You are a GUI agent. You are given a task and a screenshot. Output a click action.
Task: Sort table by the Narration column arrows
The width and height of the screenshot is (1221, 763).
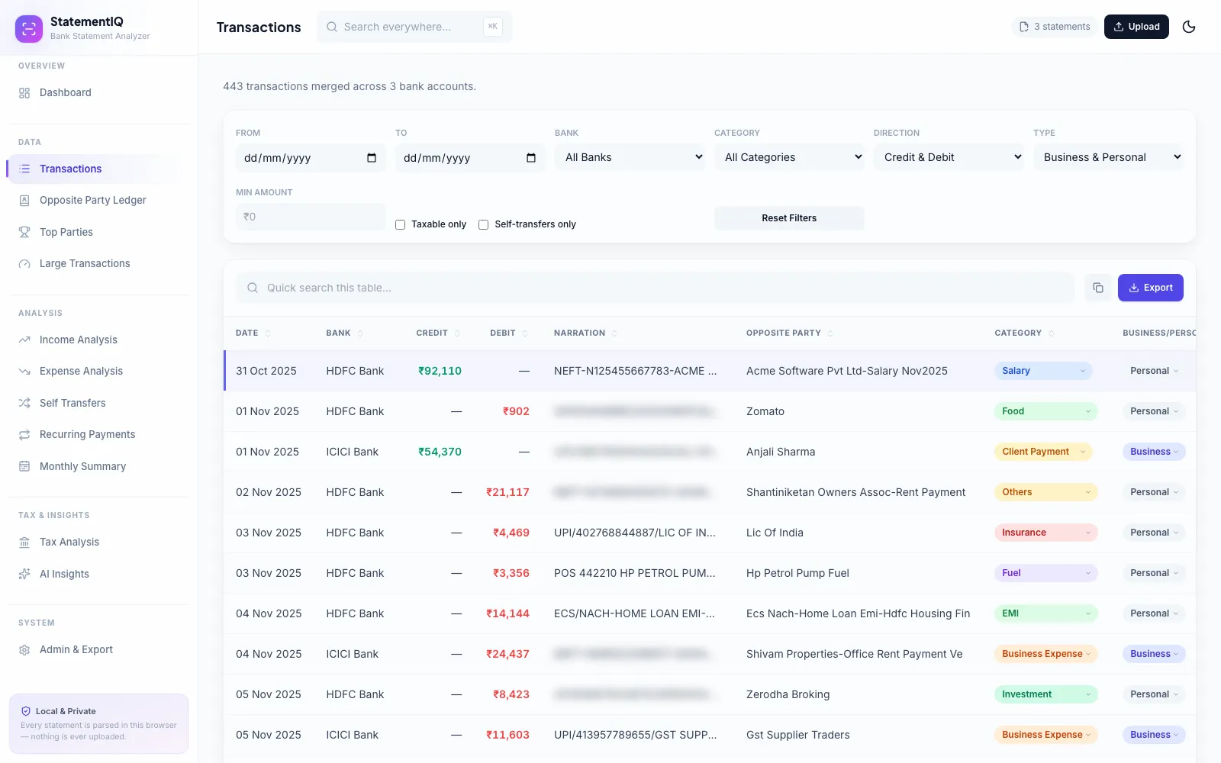(614, 333)
